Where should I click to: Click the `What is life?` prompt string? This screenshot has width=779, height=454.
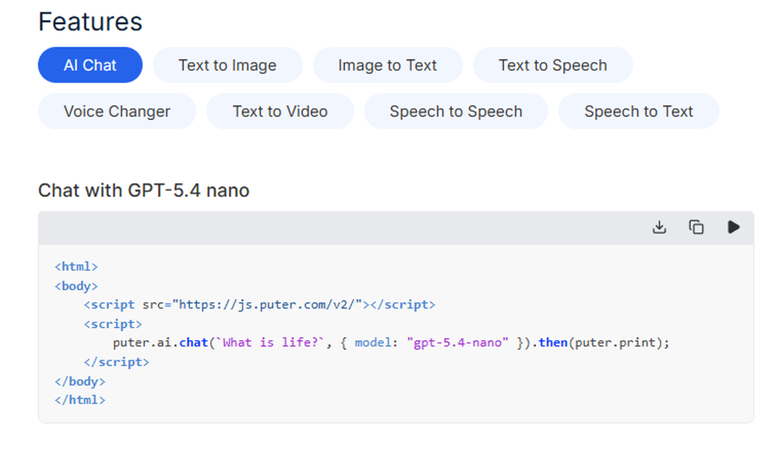point(270,343)
